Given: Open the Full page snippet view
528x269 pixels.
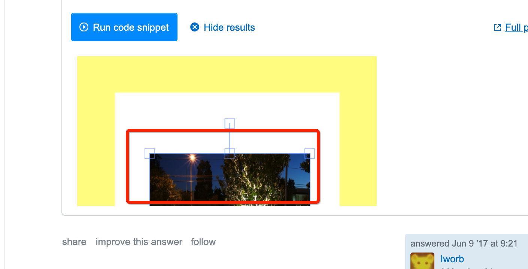Looking at the screenshot, I should click(x=517, y=27).
